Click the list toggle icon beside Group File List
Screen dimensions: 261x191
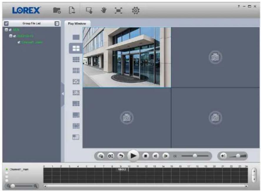tap(57, 24)
